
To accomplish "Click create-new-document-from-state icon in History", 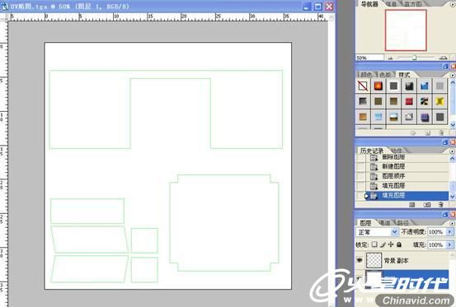I will pyautogui.click(x=411, y=205).
